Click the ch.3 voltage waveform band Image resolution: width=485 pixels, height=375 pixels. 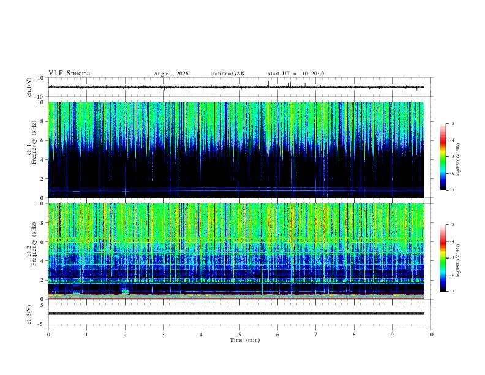[236, 314]
